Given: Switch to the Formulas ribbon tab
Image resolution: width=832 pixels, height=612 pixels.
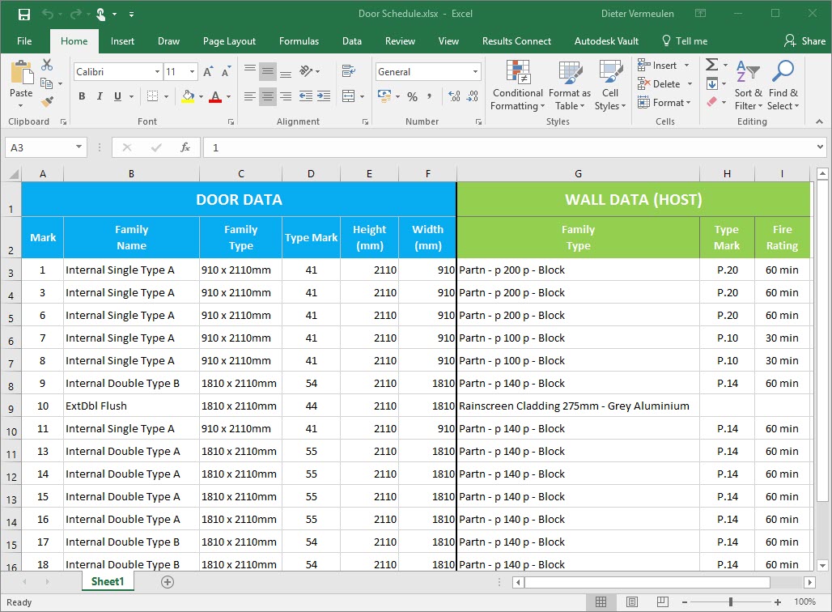Looking at the screenshot, I should click(x=299, y=40).
